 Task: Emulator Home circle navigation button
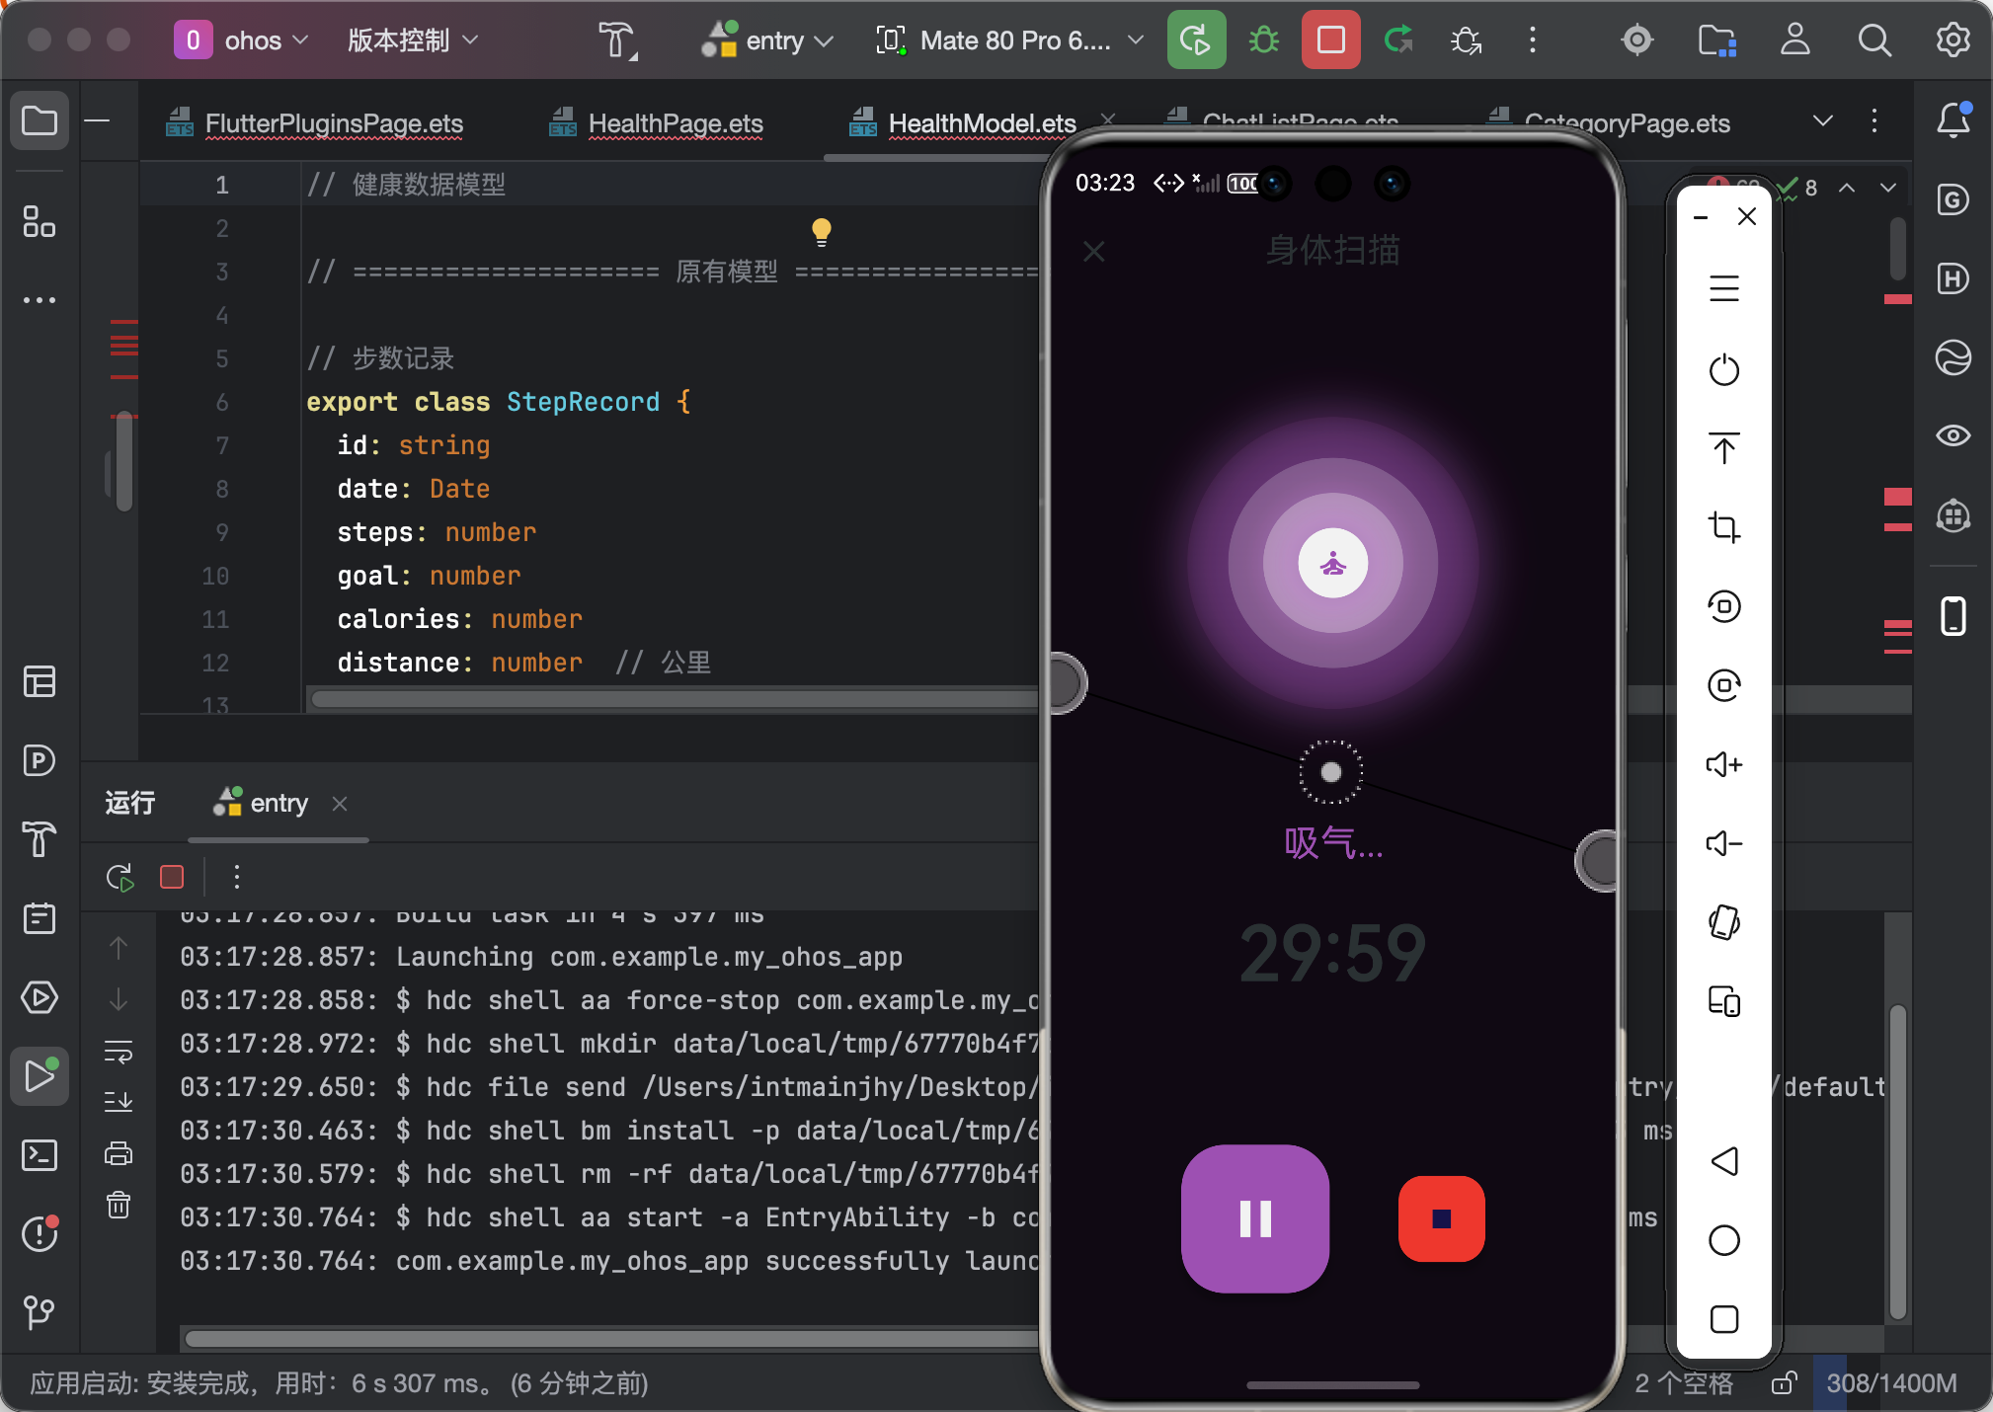[x=1724, y=1240]
